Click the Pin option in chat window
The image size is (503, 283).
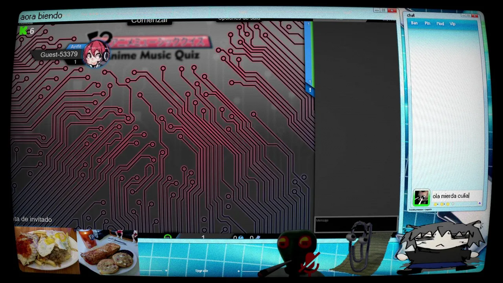[427, 24]
